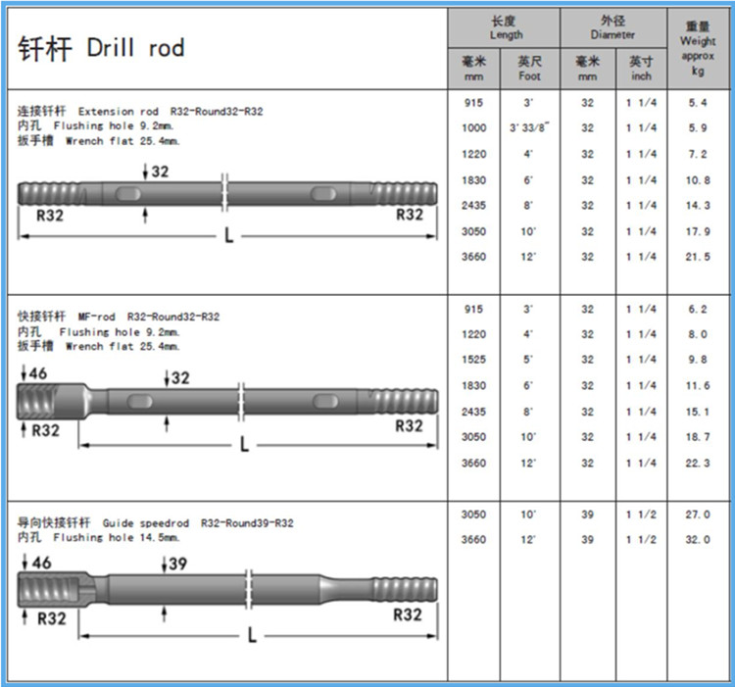Click the Guide speedrod diagram image
This screenshot has height=687, width=735.
click(227, 599)
